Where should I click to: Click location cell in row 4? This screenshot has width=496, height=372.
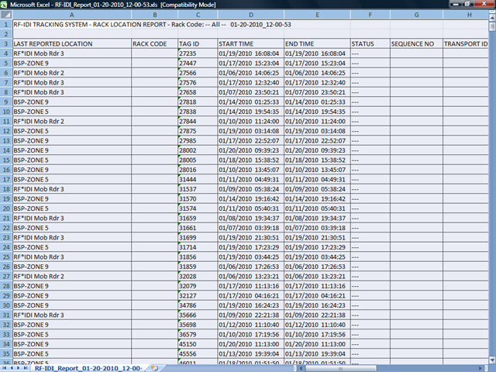72,53
